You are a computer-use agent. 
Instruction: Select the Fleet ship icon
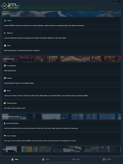[x=5, y=45]
